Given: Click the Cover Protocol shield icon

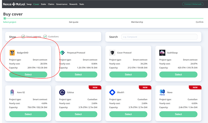Looking at the screenshot, I should (112, 53).
